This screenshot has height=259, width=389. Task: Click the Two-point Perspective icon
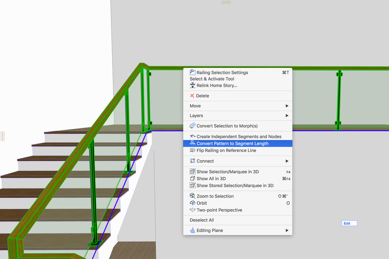pos(192,210)
